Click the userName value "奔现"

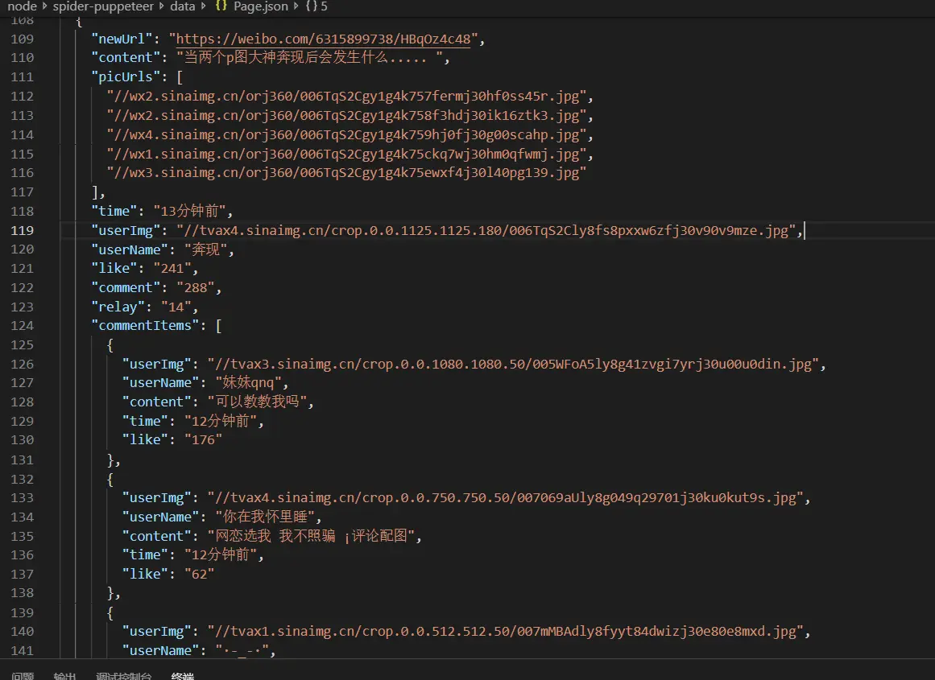pos(205,249)
